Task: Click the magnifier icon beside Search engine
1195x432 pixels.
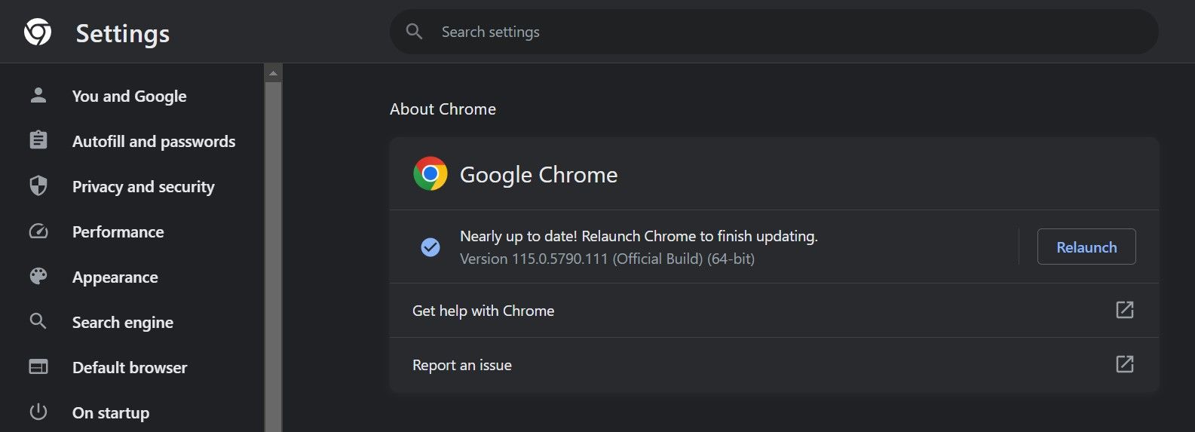Action: (x=38, y=322)
